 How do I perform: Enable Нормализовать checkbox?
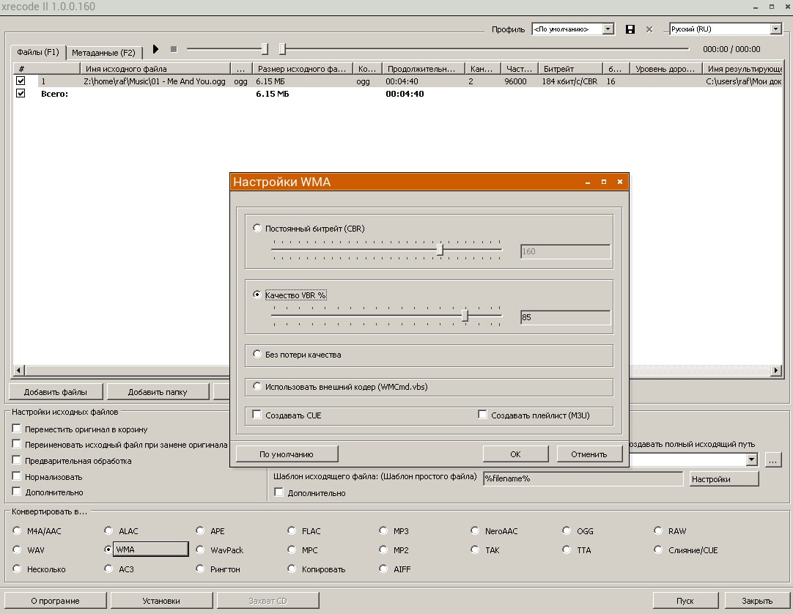point(17,476)
